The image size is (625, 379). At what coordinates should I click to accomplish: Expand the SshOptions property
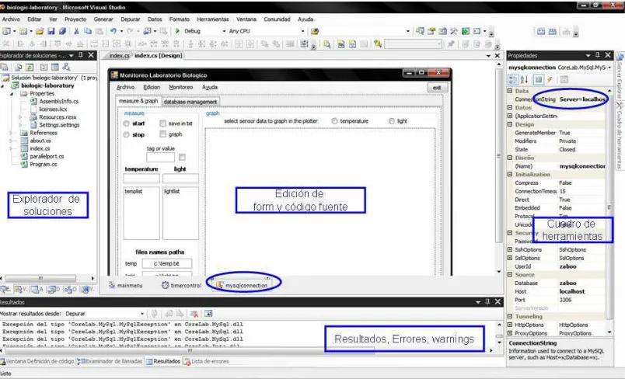tap(510, 249)
